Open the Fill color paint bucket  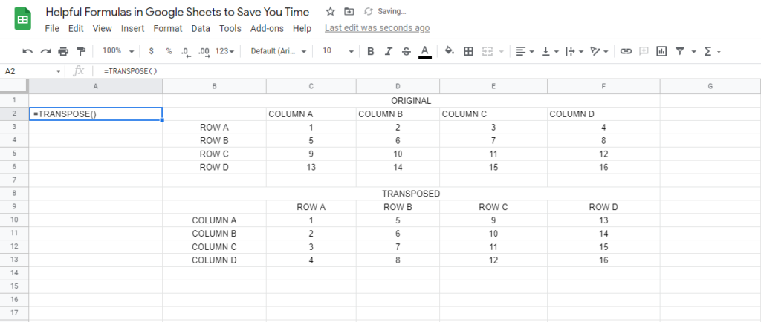coord(450,51)
